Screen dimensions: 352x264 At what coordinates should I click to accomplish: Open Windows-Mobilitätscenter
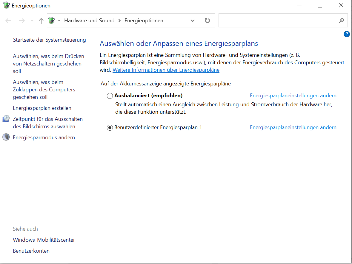pyautogui.click(x=44, y=240)
